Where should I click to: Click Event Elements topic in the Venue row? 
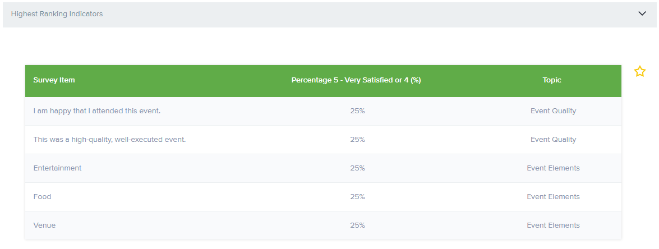[x=553, y=225]
